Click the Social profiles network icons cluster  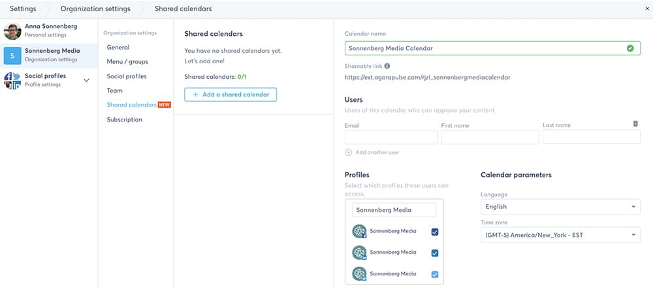coord(12,81)
